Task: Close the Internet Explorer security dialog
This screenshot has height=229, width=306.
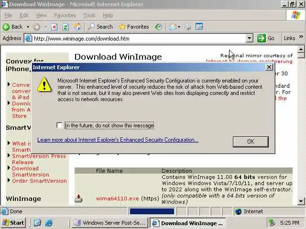Action: pyautogui.click(x=269, y=67)
